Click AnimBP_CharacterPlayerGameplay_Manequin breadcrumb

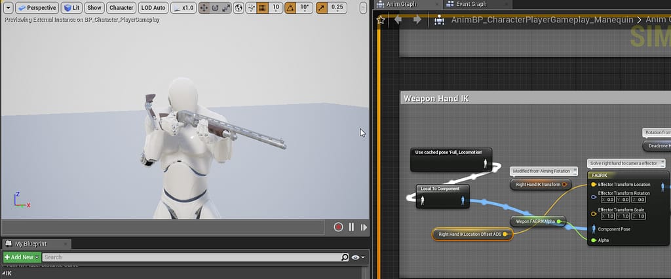[542, 20]
